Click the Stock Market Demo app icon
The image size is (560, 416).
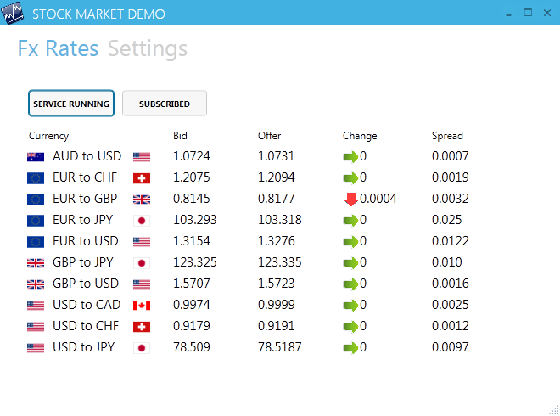13,13
